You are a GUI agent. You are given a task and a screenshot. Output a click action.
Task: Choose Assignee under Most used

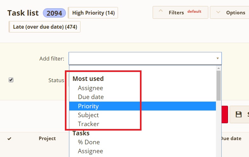91,88
